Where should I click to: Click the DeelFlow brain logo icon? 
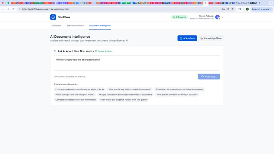[53, 17]
